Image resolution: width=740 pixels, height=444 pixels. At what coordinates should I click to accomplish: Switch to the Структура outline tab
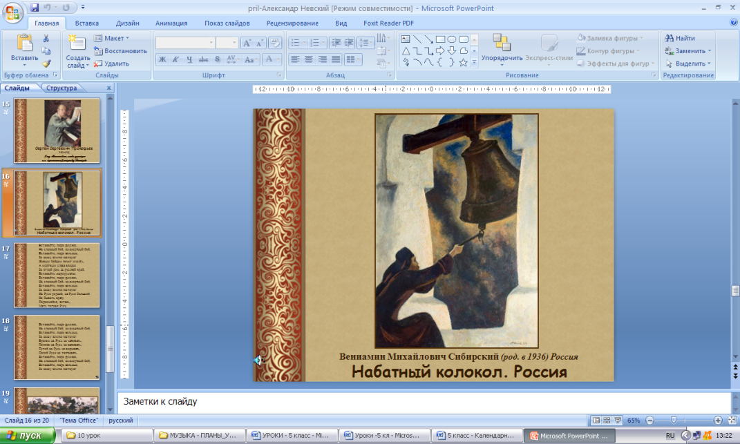point(61,88)
